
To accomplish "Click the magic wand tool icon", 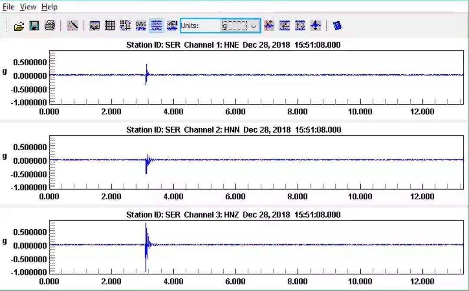I will (x=72, y=25).
